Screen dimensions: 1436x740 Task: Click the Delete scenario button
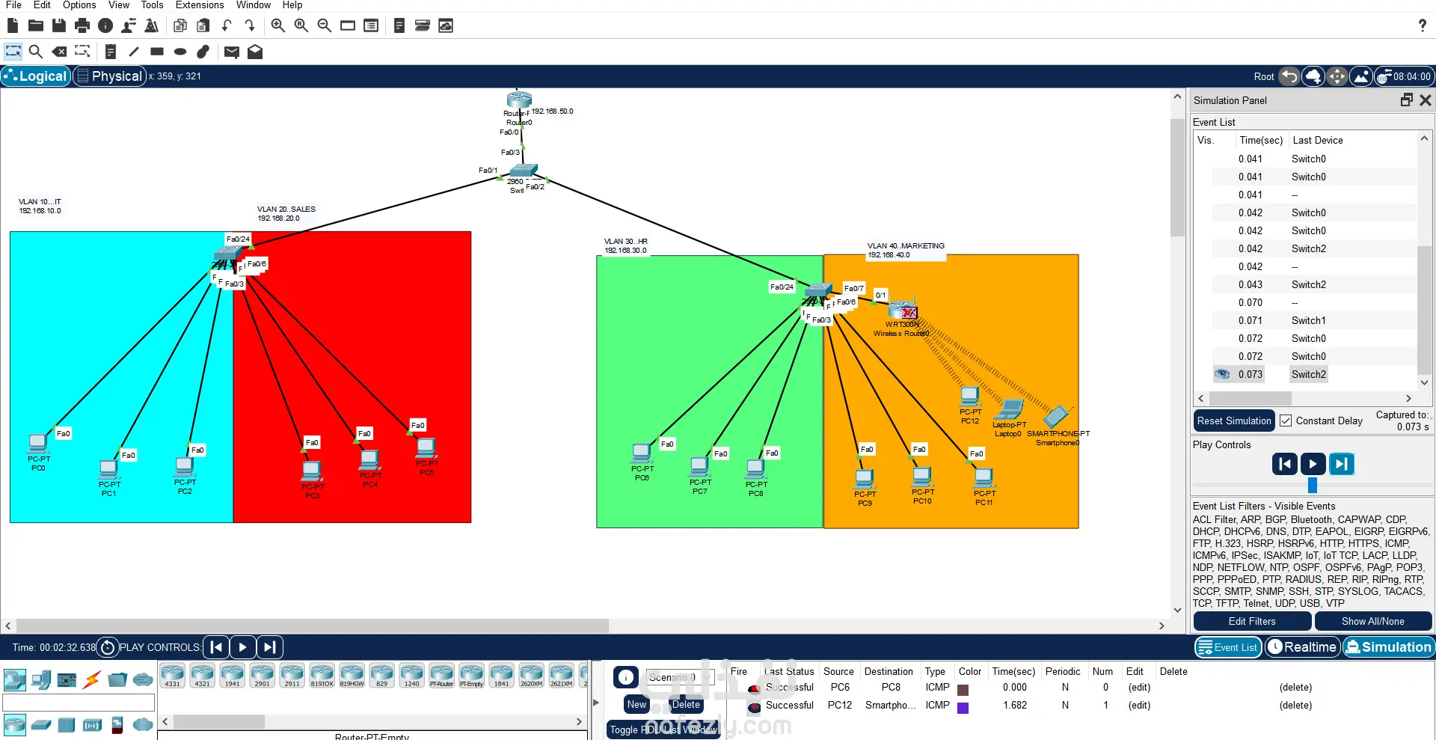point(686,704)
